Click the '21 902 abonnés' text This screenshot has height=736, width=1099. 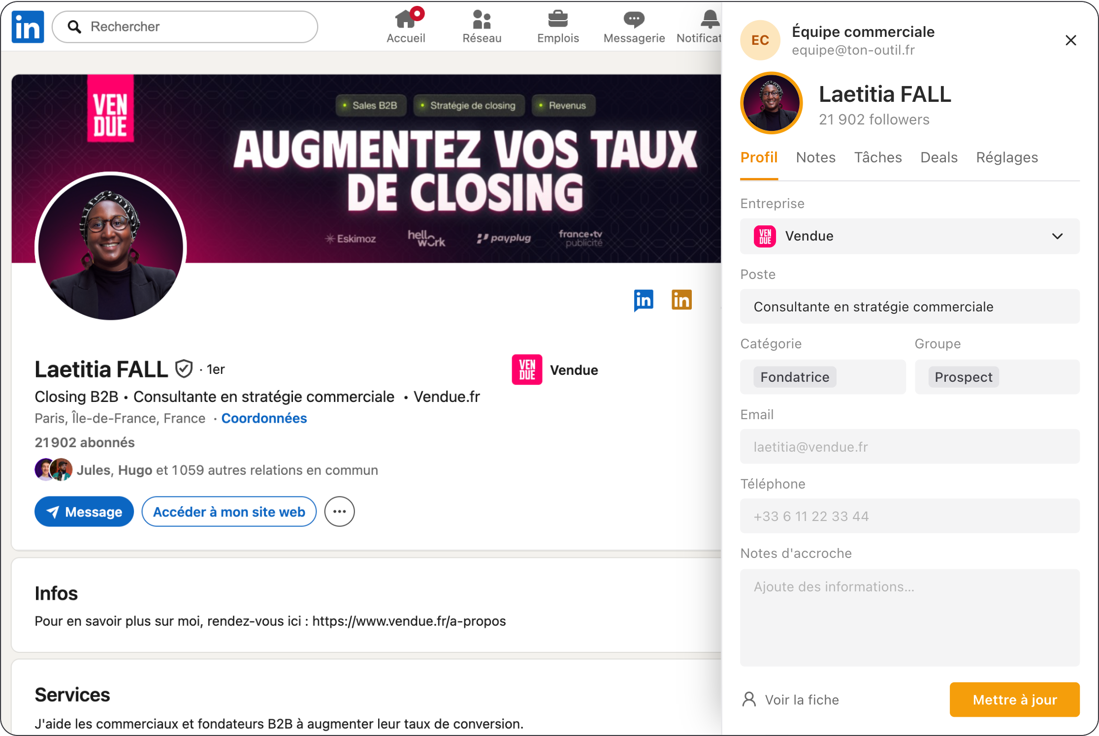[x=85, y=442]
